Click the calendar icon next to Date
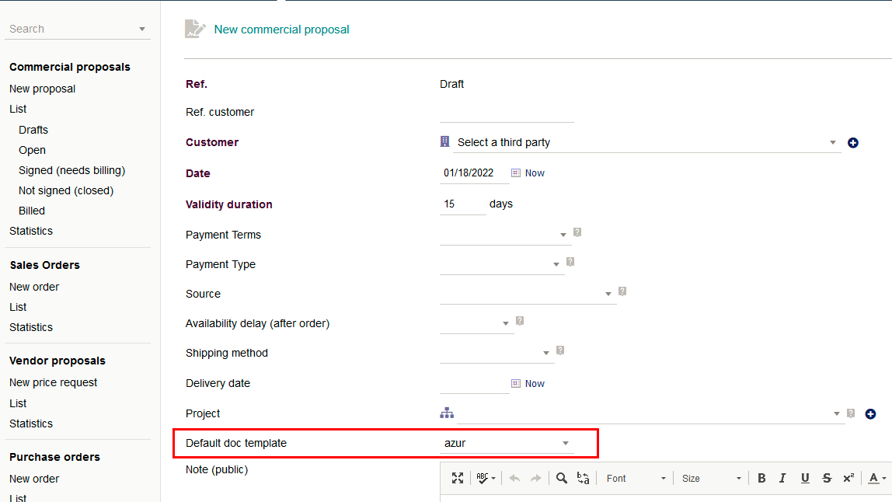Viewport: 892px width, 502px height. 515,173
